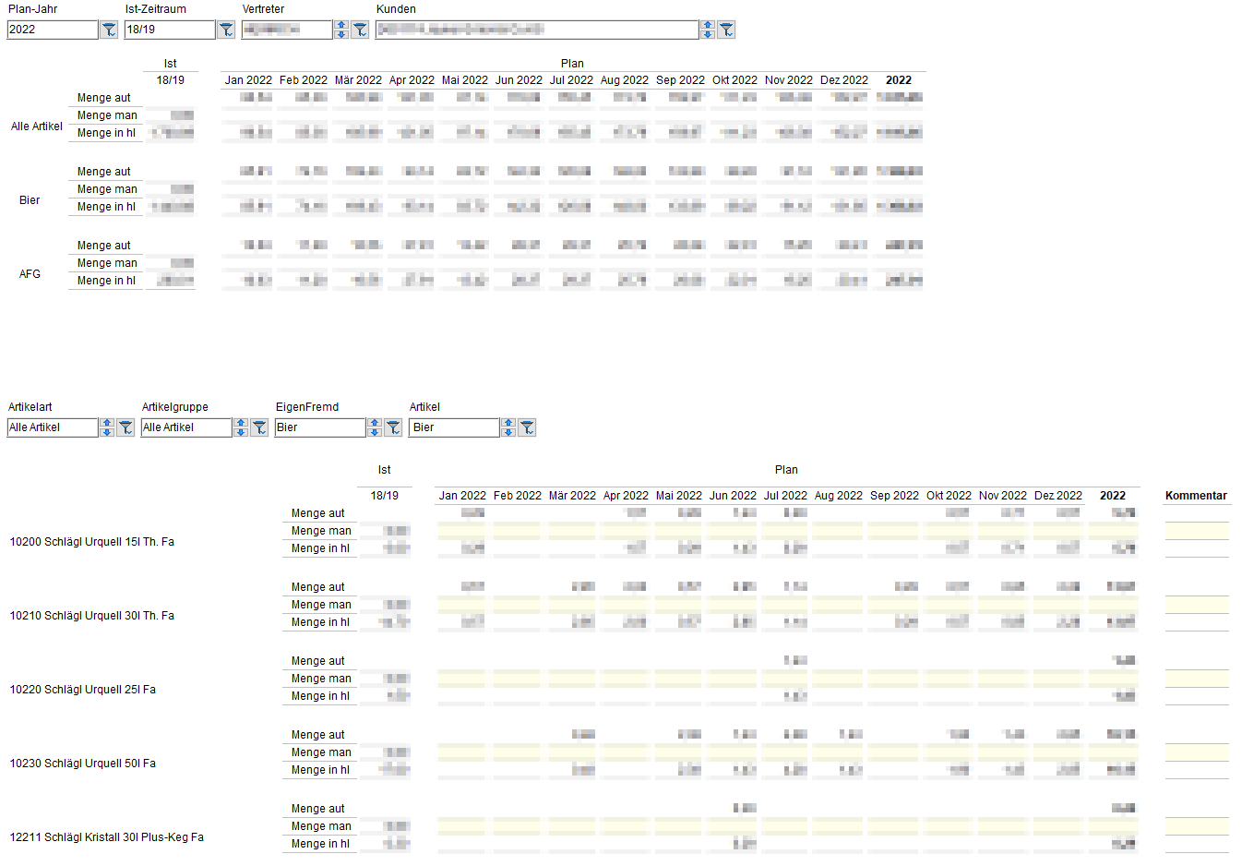
Task: Click the Plan-Jahr field showing 2022
Action: point(52,30)
